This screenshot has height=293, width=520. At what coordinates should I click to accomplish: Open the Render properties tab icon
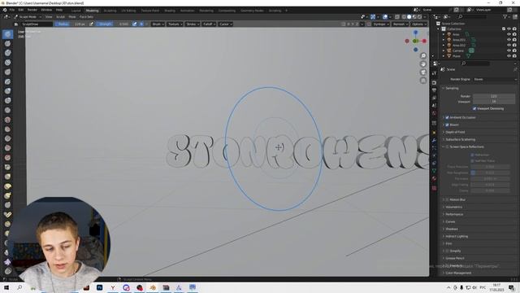coord(434,82)
